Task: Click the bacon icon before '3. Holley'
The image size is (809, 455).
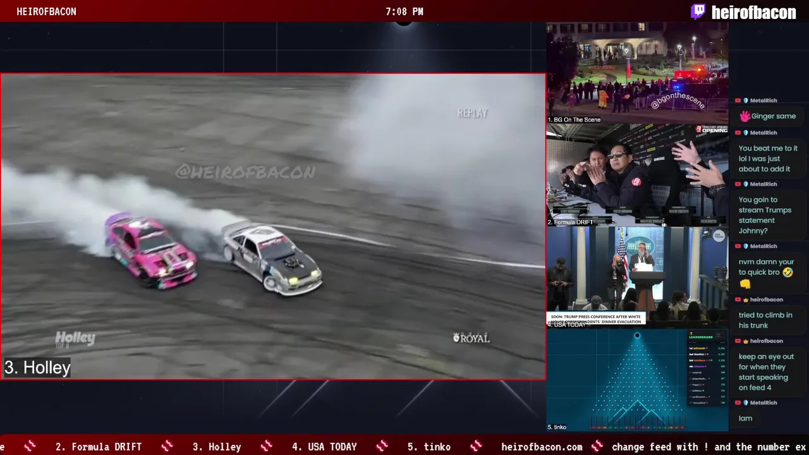Action: [167, 447]
